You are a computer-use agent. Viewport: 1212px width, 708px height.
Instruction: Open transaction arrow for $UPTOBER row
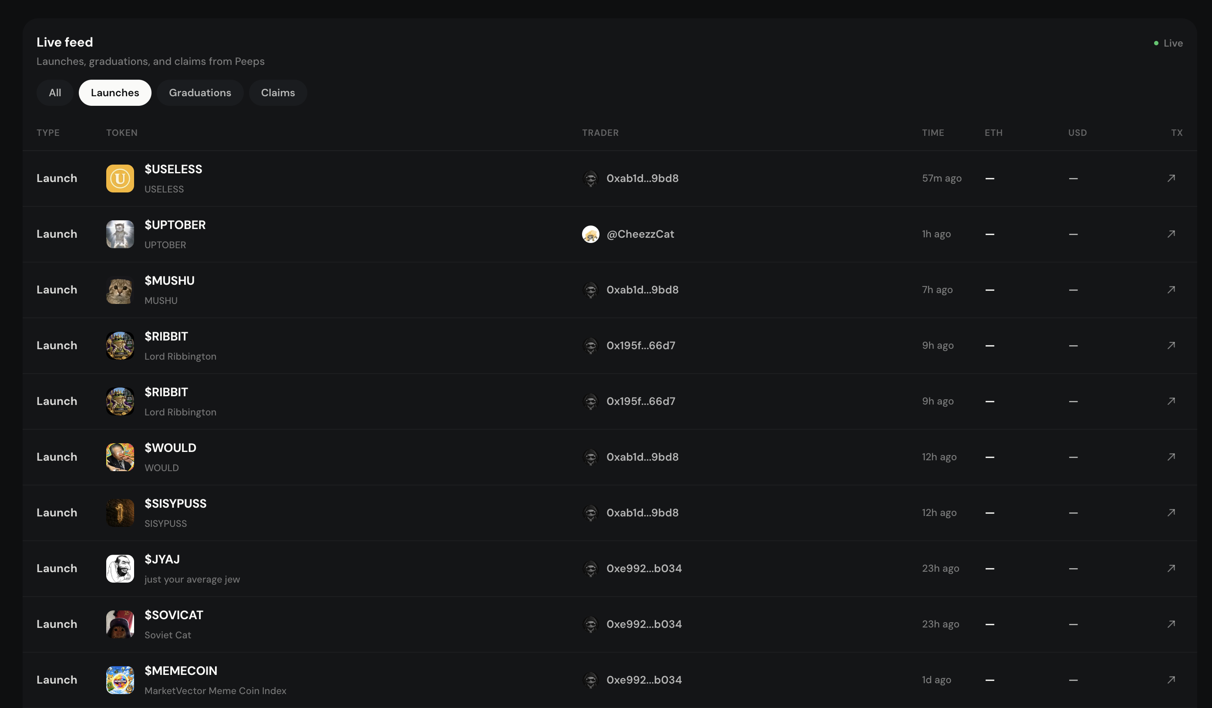click(x=1171, y=234)
